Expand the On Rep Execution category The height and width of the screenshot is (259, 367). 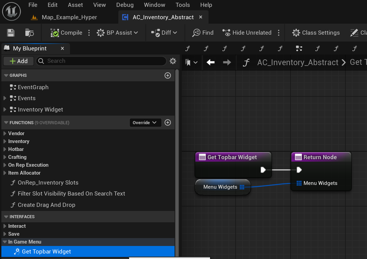click(5, 165)
